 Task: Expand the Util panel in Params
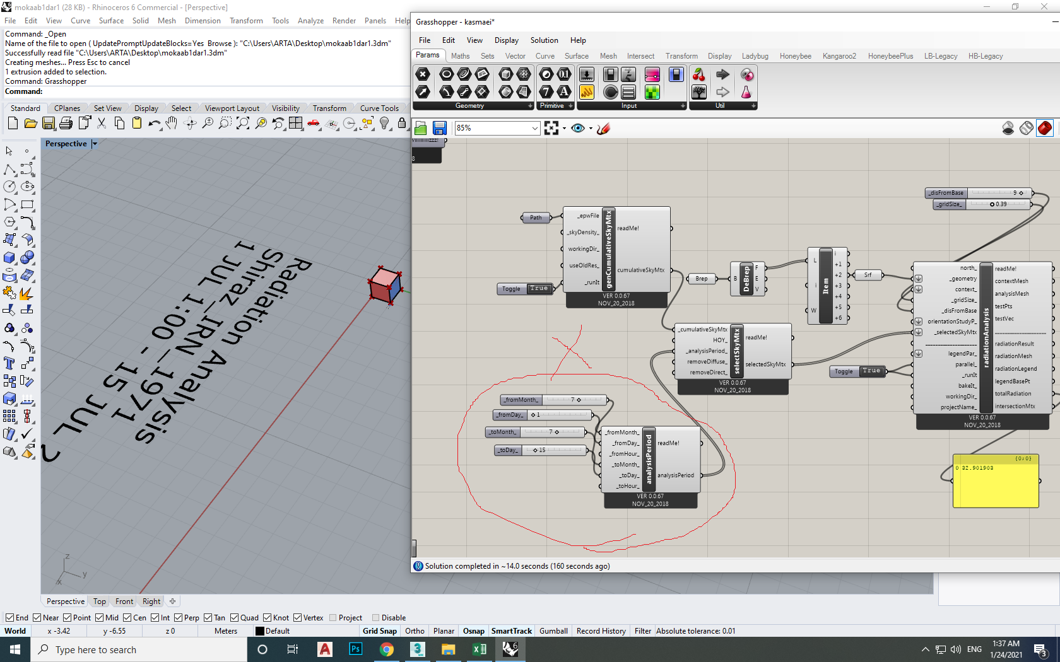(753, 106)
